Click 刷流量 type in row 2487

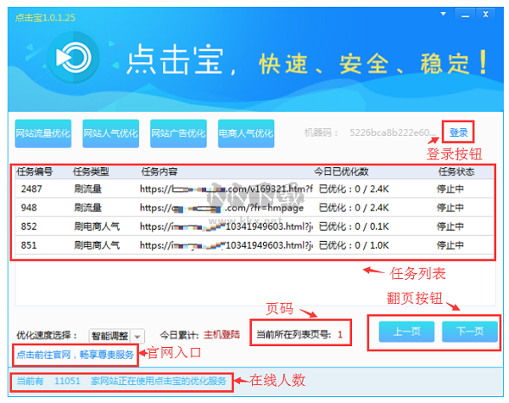pyautogui.click(x=87, y=188)
